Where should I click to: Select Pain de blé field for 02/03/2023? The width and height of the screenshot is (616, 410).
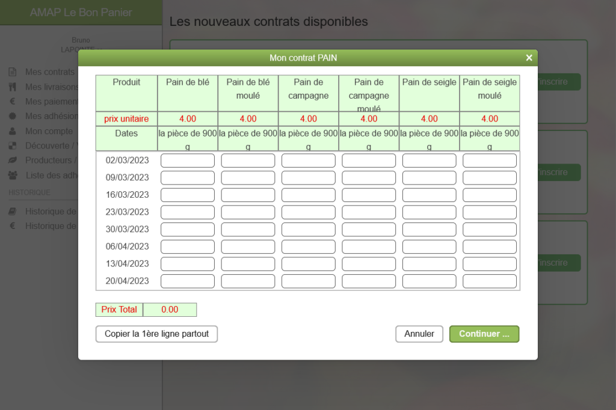pos(187,161)
